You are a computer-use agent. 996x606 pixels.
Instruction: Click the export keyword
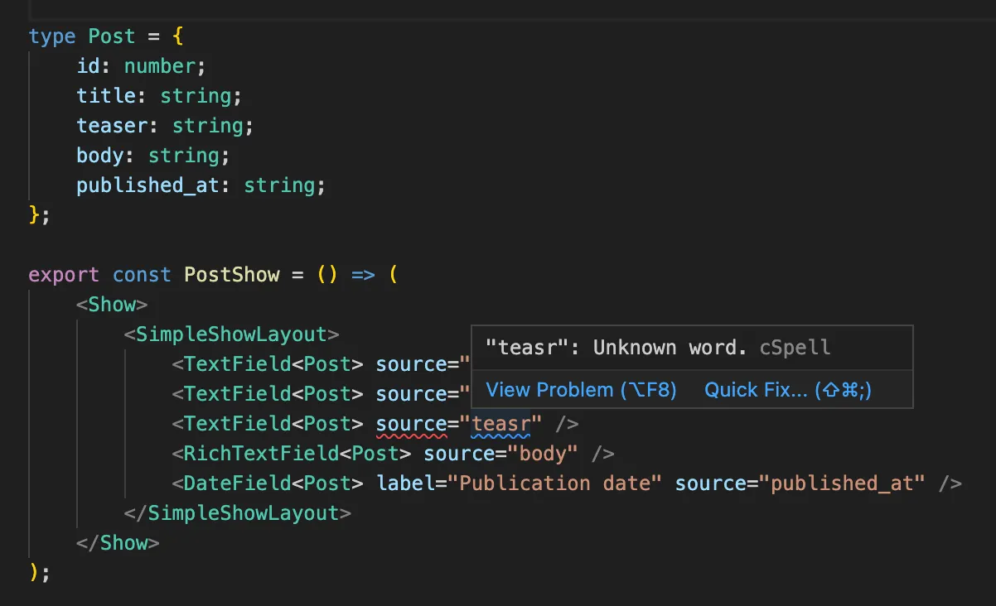coord(63,274)
